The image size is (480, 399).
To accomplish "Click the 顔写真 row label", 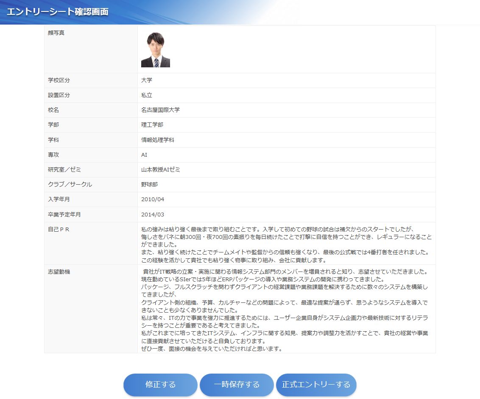I will [x=56, y=33].
